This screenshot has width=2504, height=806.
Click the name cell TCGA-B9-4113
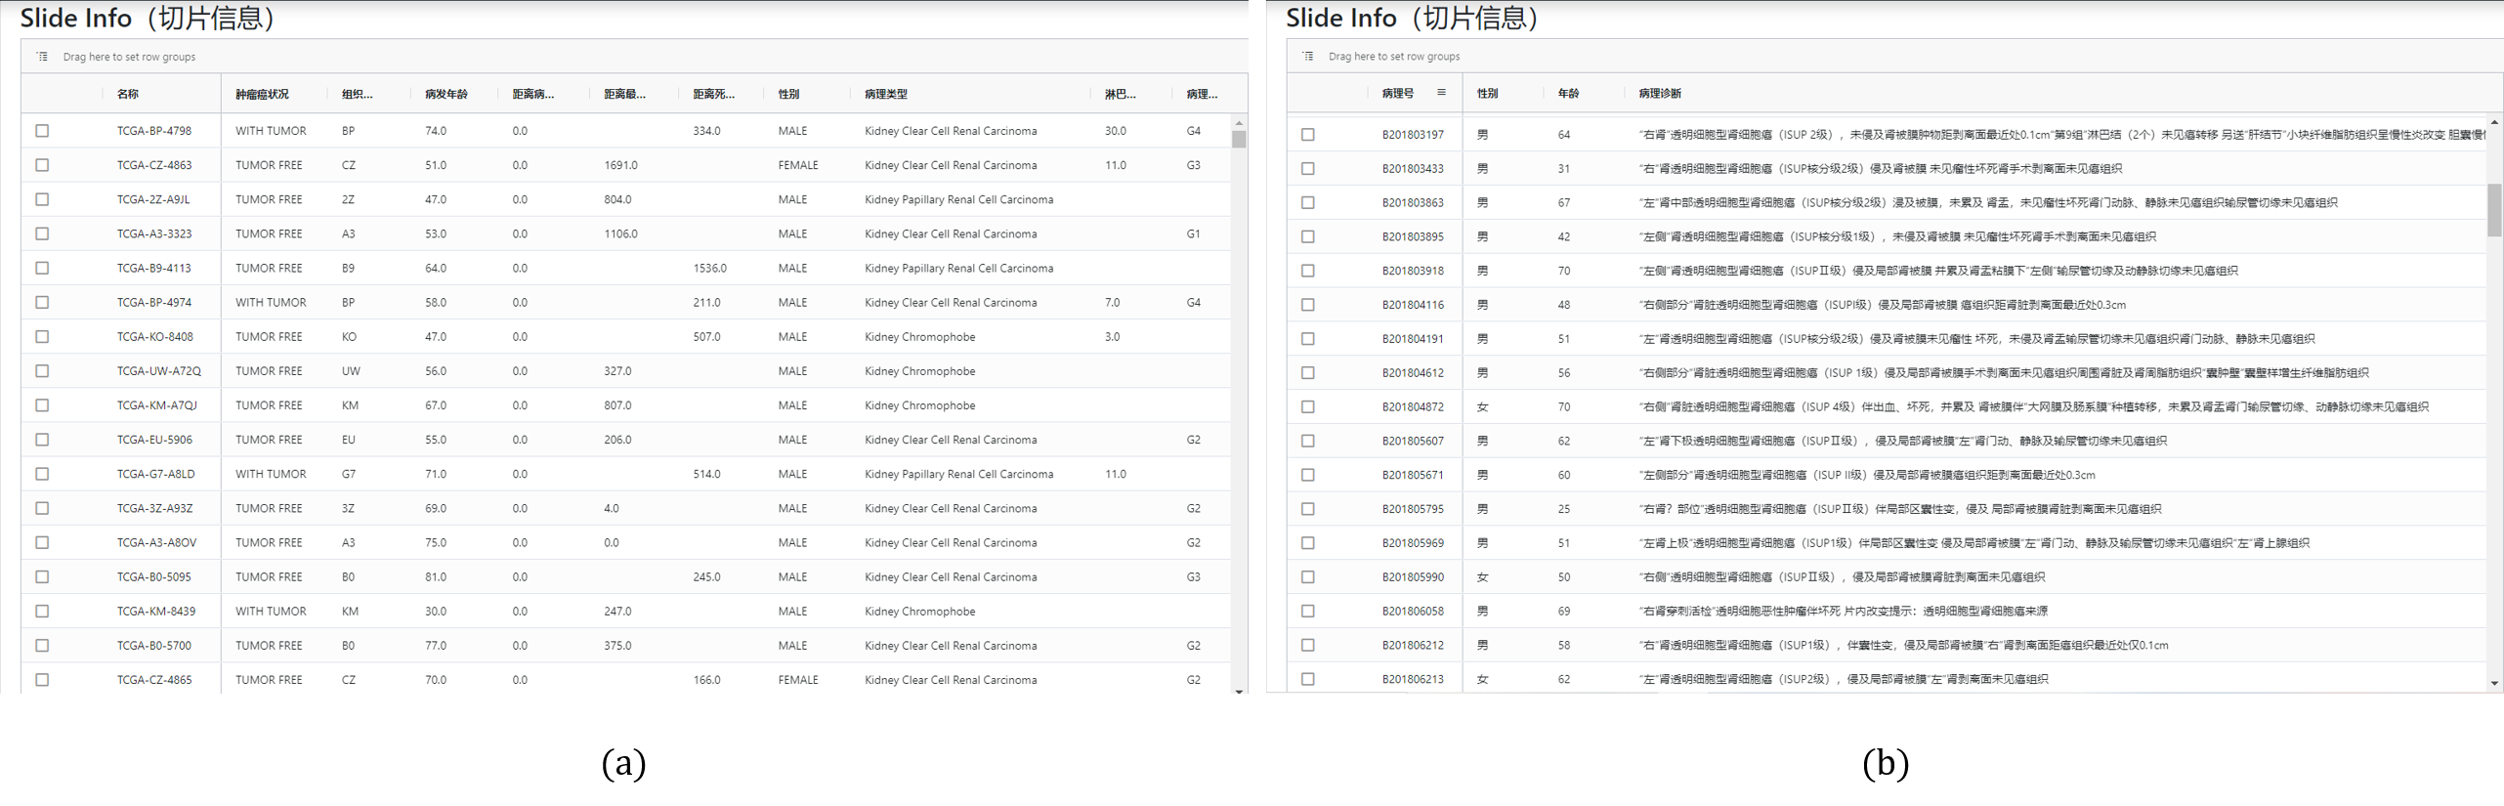pyautogui.click(x=154, y=269)
